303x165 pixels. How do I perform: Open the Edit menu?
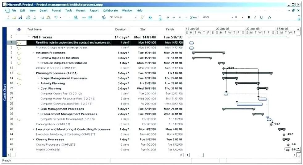point(23,10)
